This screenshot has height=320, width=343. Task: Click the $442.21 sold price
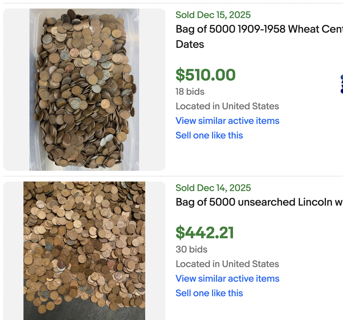coord(205,233)
